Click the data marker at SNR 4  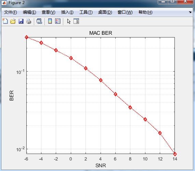(x=101, y=80)
